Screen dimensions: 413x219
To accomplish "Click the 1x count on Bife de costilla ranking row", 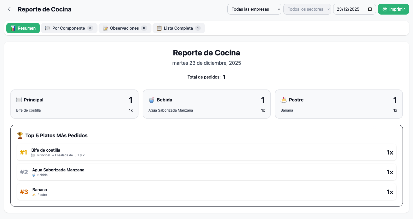I will click(x=390, y=152).
